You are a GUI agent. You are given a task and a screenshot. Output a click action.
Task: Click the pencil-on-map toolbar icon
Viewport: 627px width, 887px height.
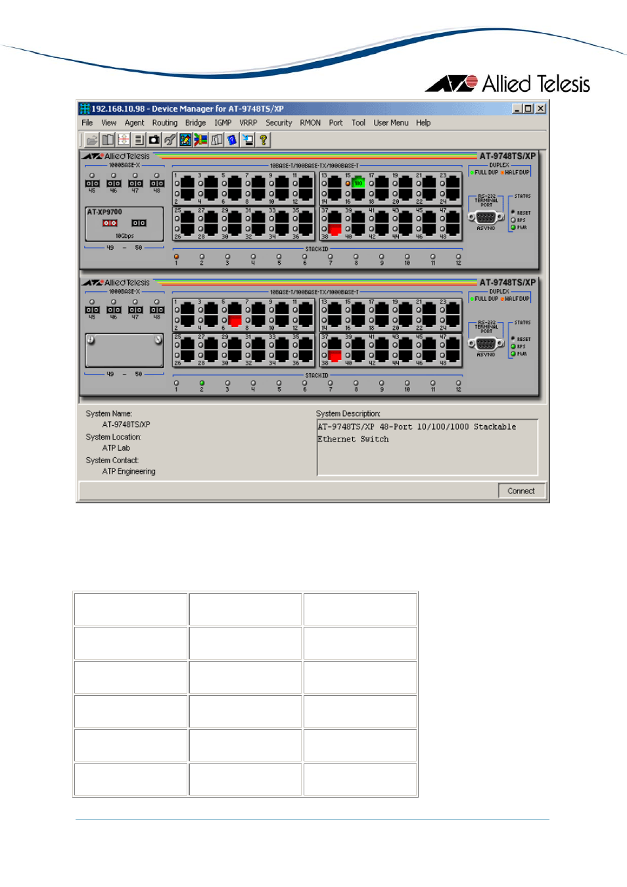coord(185,140)
